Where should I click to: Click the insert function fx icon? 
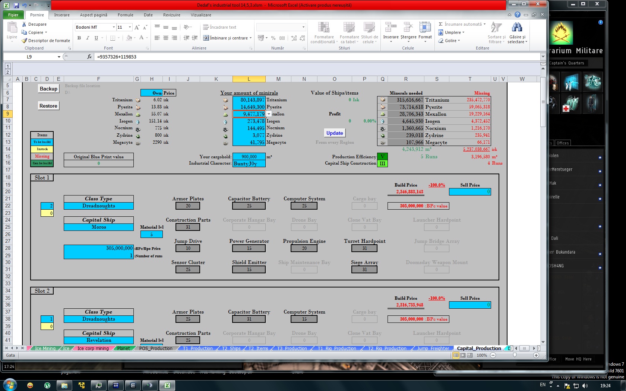click(x=89, y=57)
